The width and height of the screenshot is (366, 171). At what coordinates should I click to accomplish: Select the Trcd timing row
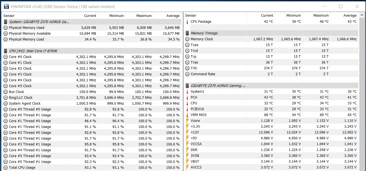coord(271,51)
